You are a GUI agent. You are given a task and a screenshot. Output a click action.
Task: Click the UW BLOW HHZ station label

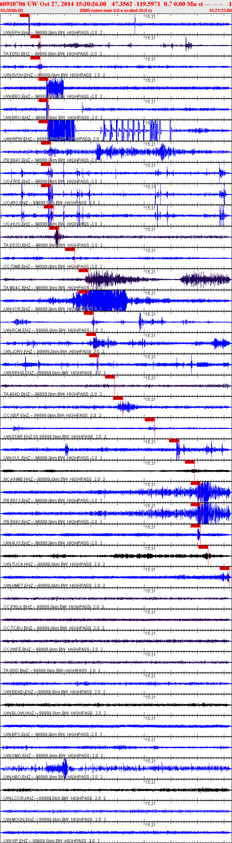click(19, 713)
